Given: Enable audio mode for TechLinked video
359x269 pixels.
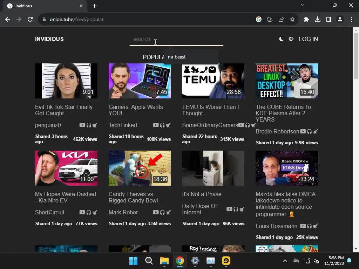Looking at the screenshot, I should pyautogui.click(x=162, y=125).
